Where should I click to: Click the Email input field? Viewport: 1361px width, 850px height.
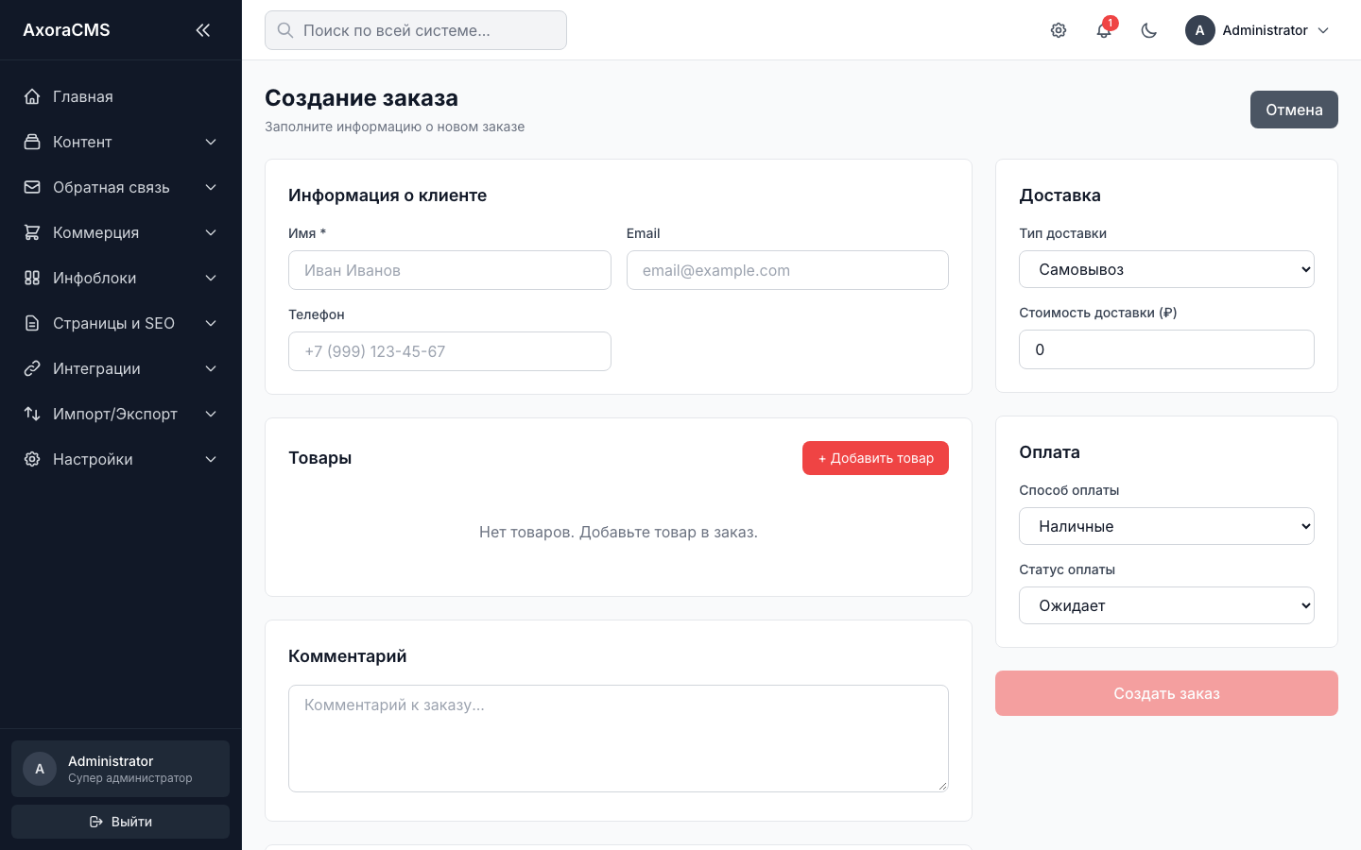(787, 270)
